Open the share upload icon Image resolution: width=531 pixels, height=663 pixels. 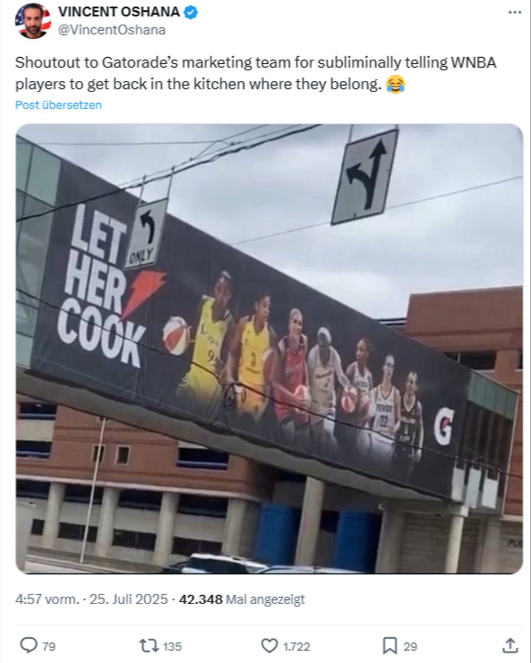510,645
